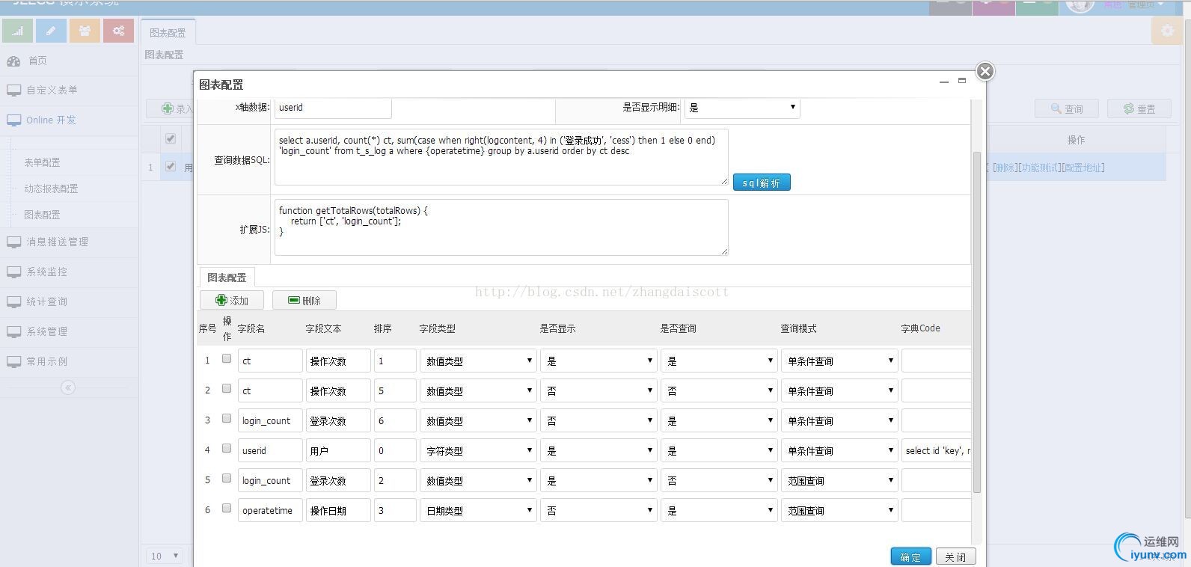This screenshot has height=567, width=1191.
Task: Click the [删除] link in the background table row
Action: point(1005,168)
